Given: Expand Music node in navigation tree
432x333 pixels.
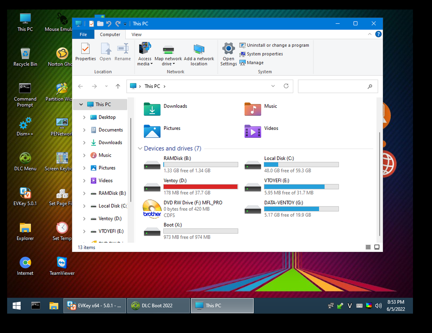Looking at the screenshot, I should 84,155.
